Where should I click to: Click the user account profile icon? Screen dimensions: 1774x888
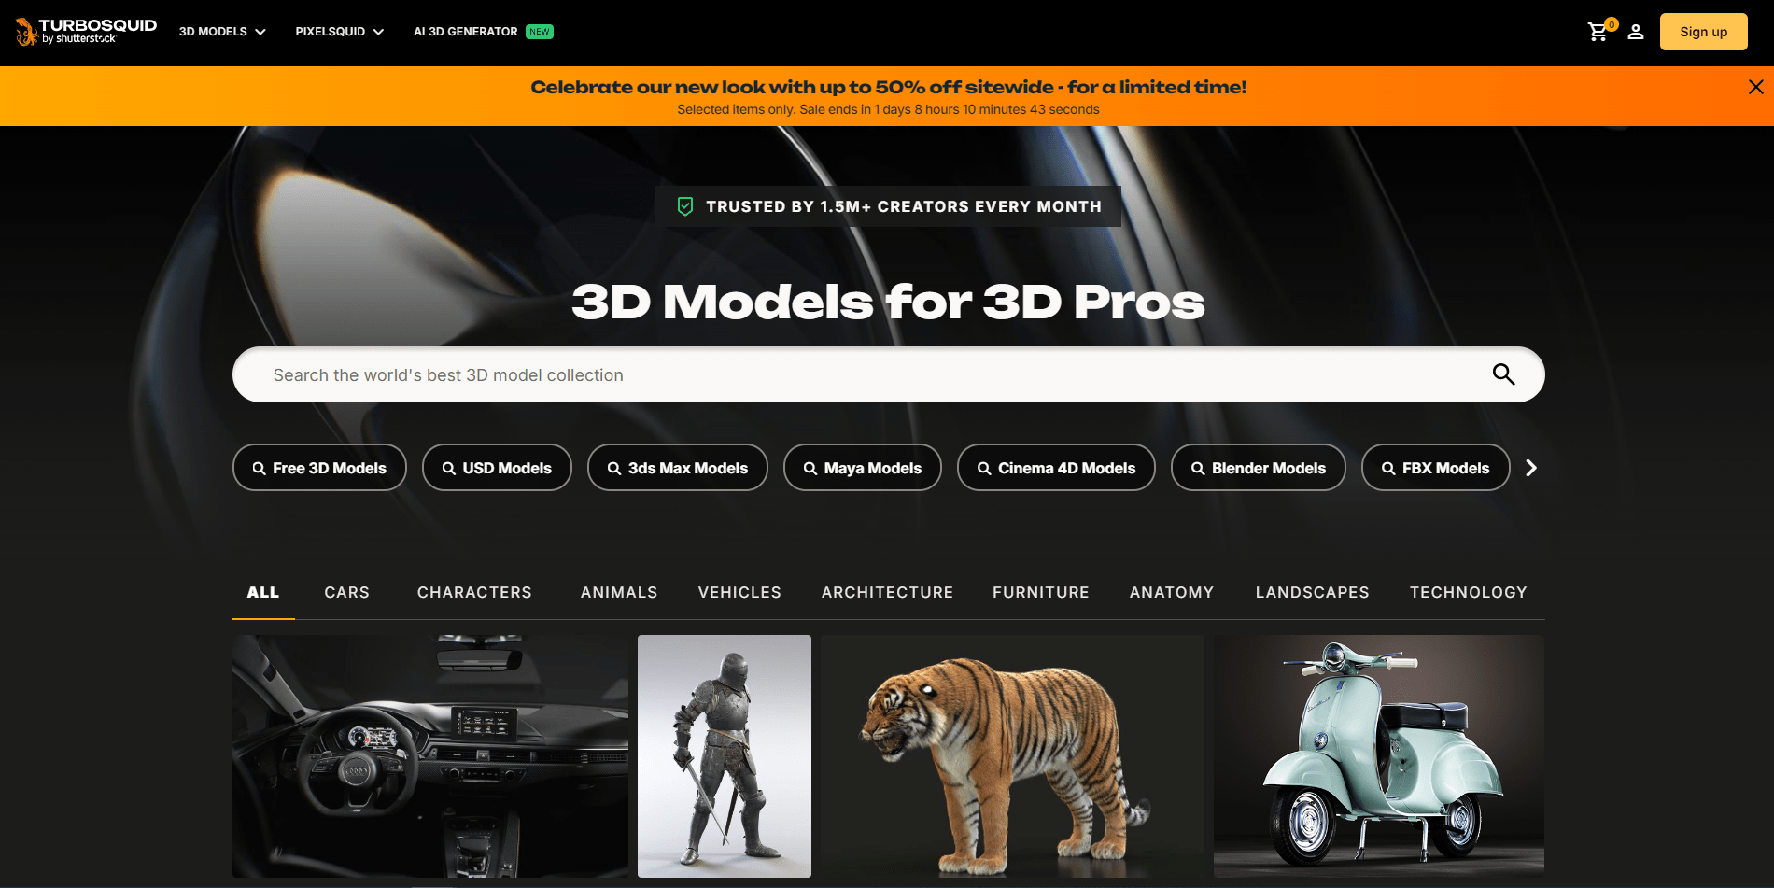1636,32
